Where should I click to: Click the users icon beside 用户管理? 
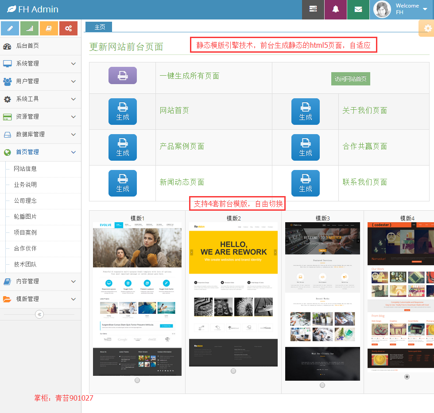(x=7, y=81)
